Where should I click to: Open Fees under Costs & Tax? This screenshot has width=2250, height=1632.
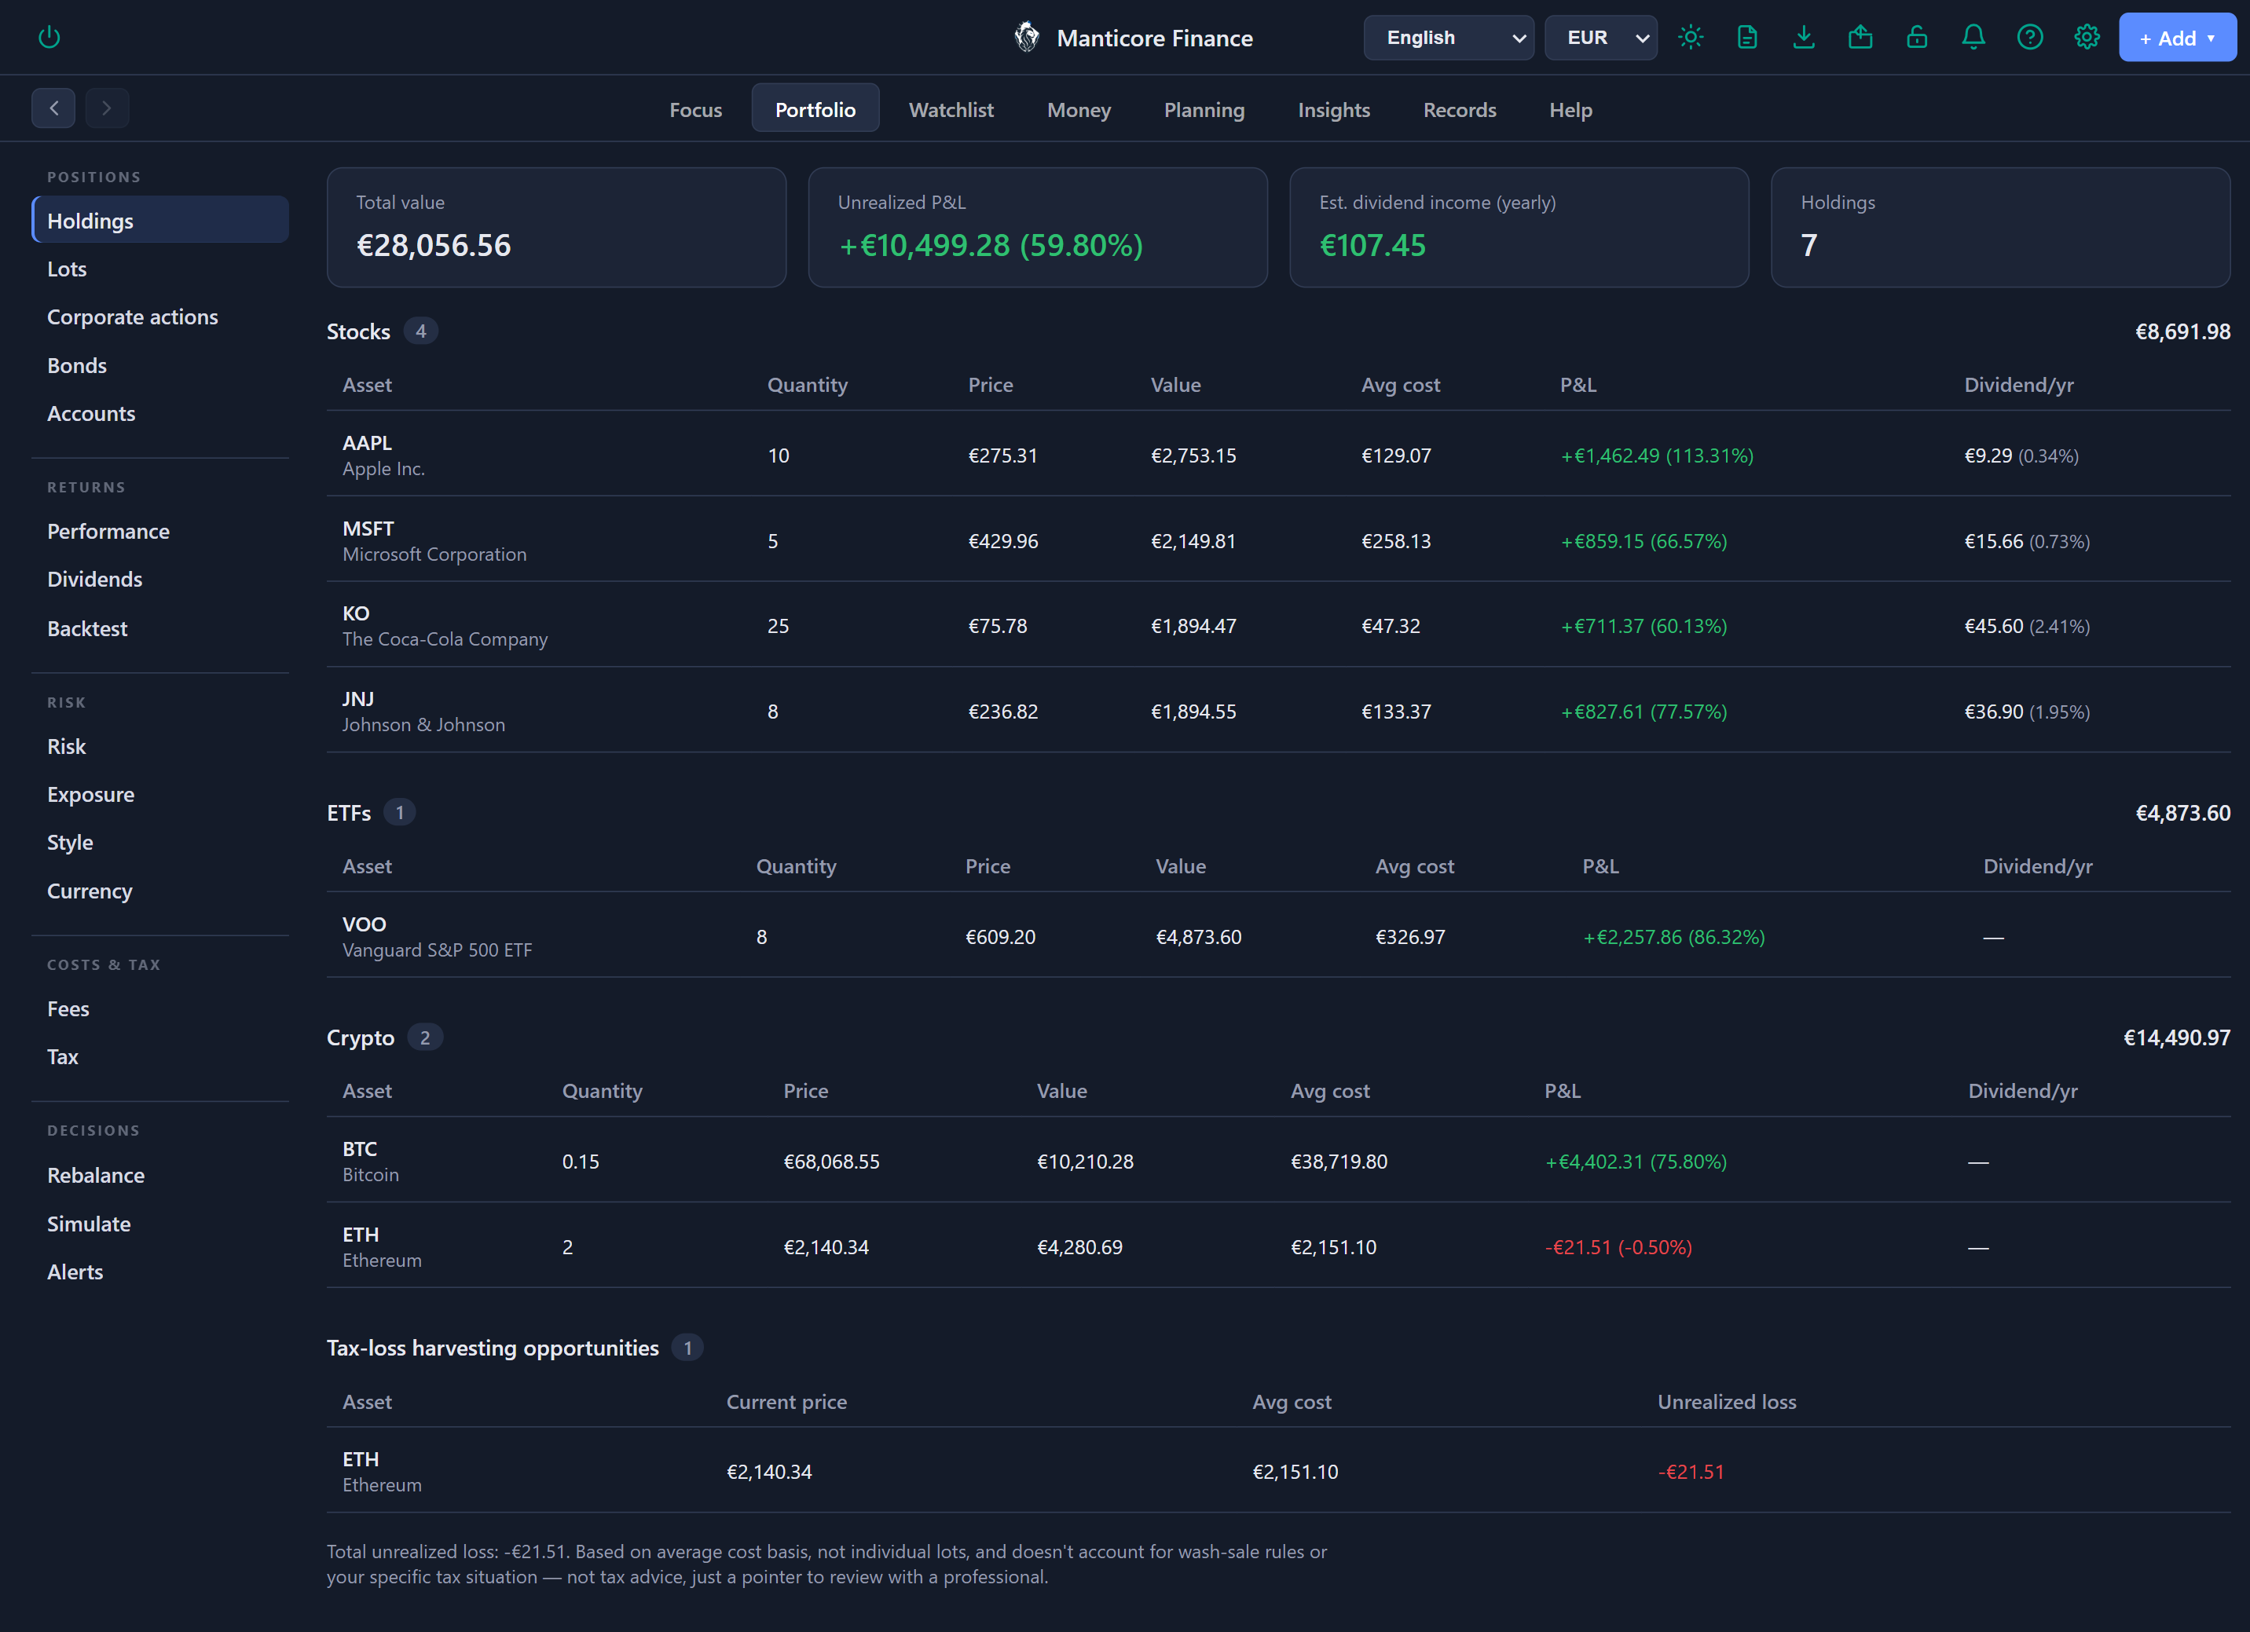[159, 1008]
